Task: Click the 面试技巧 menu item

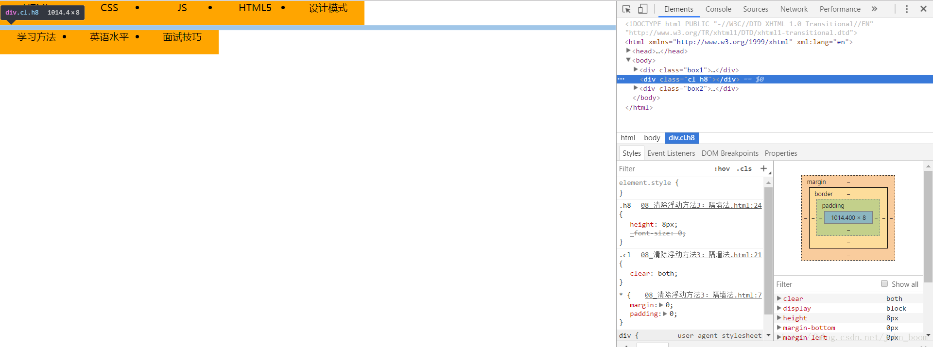Action: 182,37
